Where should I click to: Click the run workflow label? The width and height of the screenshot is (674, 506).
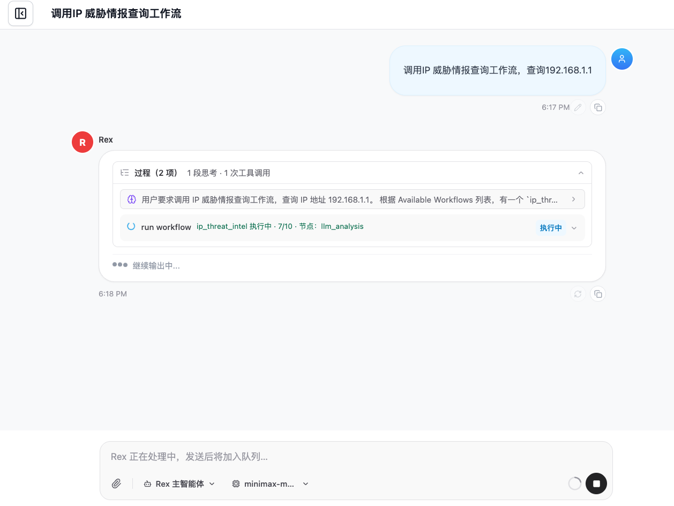point(166,227)
